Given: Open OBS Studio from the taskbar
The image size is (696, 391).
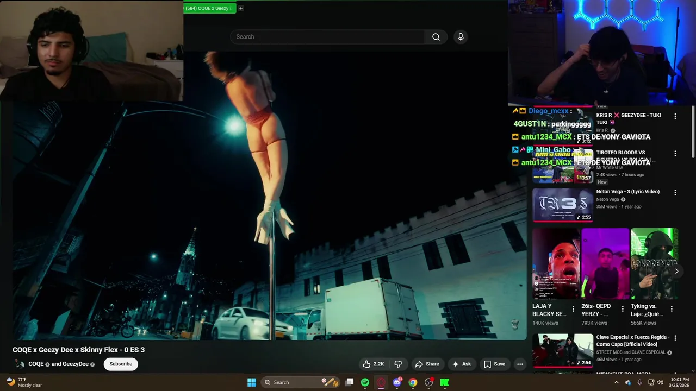Looking at the screenshot, I should pos(429,382).
